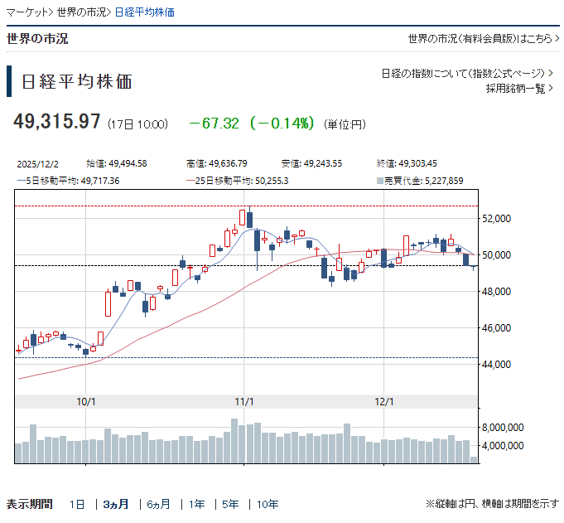Click the 10/1 date marker on axis
564x523 pixels.
pos(86,401)
